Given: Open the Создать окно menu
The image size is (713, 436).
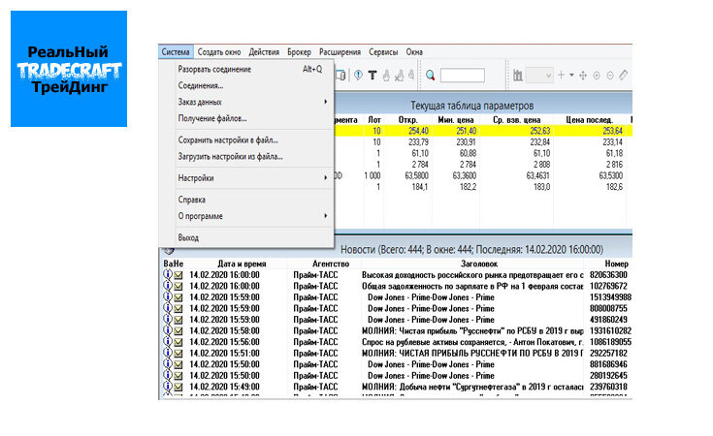Looking at the screenshot, I should click(219, 51).
